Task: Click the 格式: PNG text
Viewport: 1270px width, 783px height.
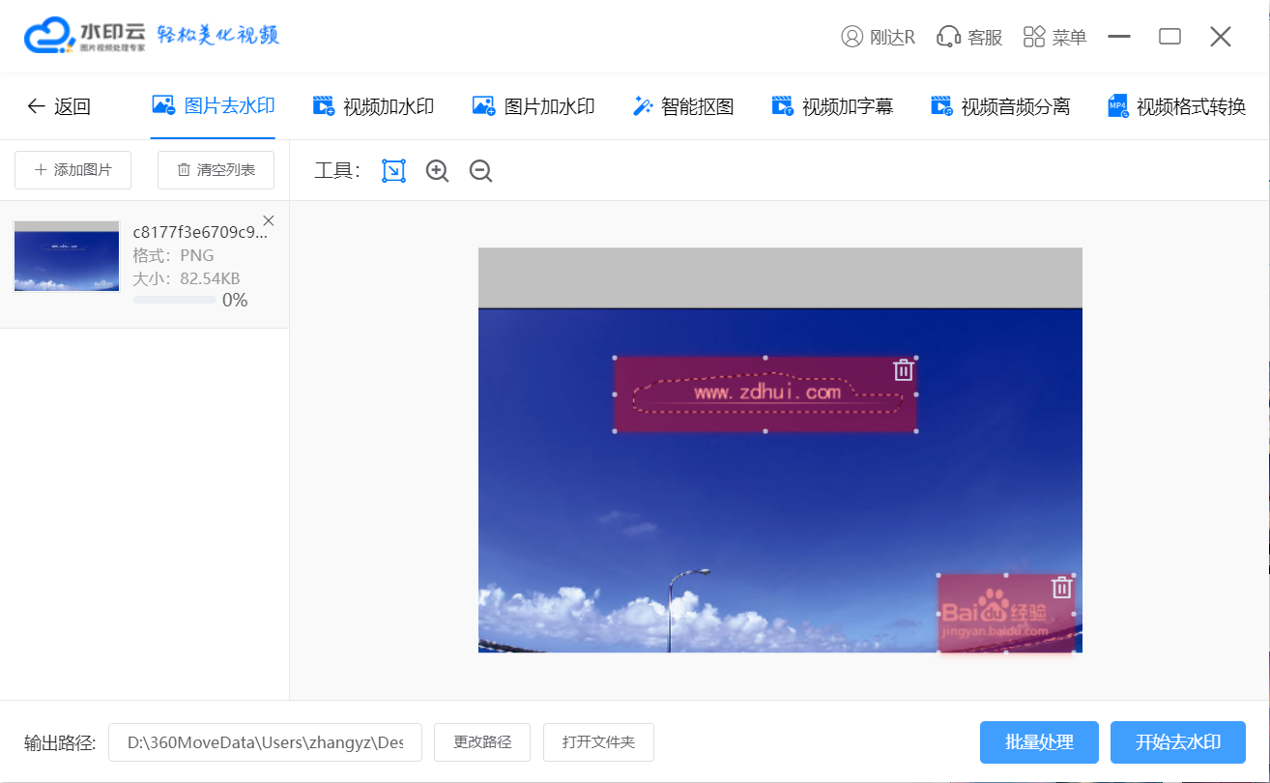Action: (x=174, y=256)
